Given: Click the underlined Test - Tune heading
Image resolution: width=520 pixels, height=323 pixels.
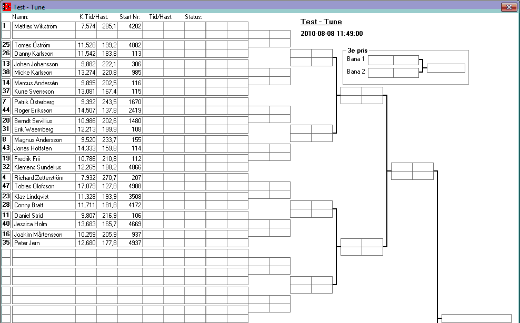Looking at the screenshot, I should 321,22.
